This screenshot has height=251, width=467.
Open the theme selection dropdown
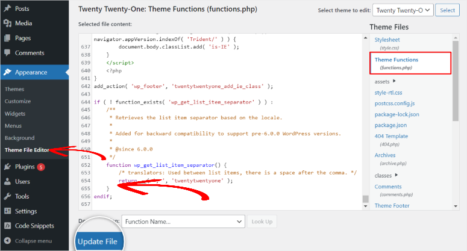403,10
